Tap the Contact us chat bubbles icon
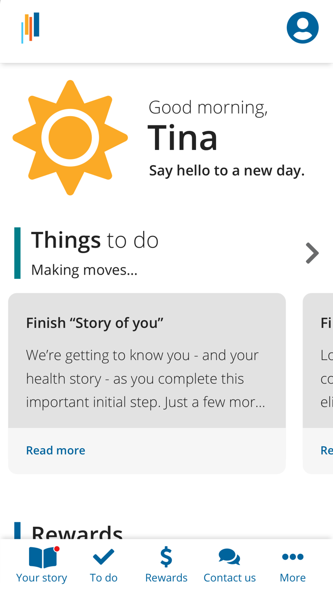The image size is (333, 592). coord(229,557)
